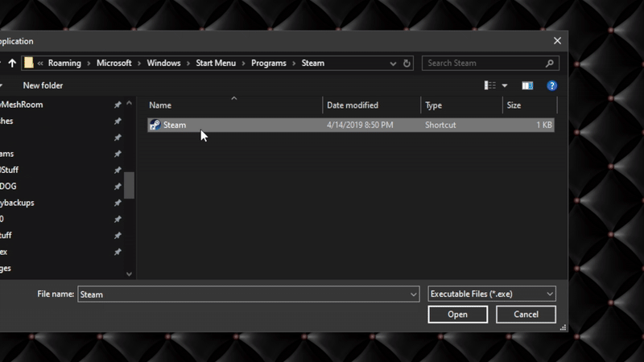Image resolution: width=644 pixels, height=362 pixels.
Task: Select ybackups in navigation pane
Action: pos(17,203)
